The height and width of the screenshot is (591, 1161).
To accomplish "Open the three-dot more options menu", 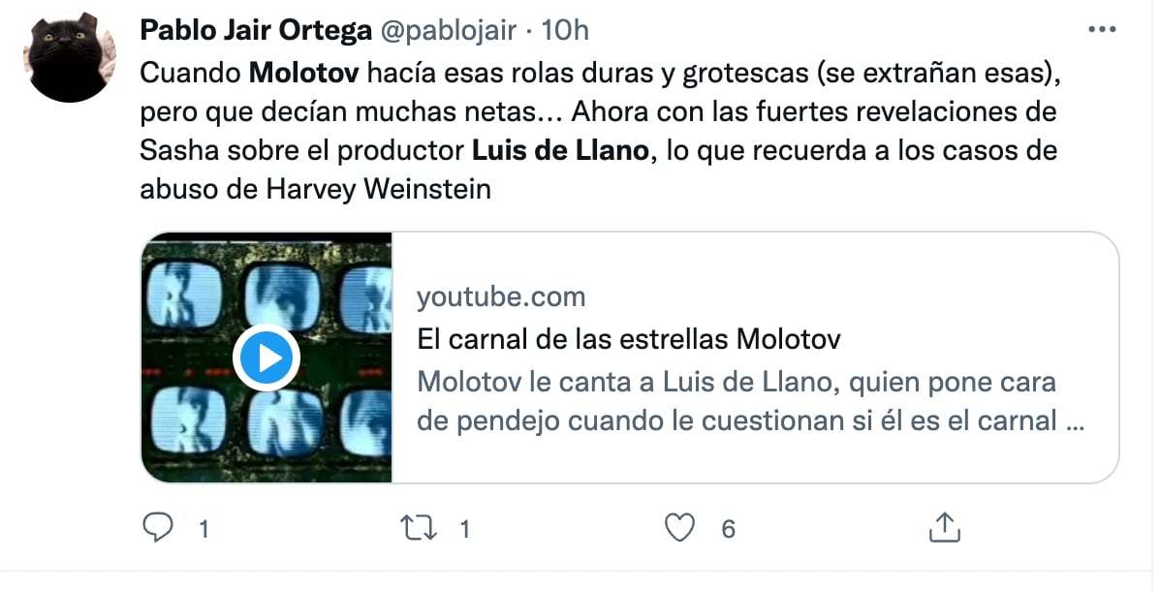I will pyautogui.click(x=1103, y=30).
